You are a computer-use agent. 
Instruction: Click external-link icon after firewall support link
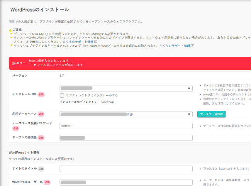tap(95, 42)
